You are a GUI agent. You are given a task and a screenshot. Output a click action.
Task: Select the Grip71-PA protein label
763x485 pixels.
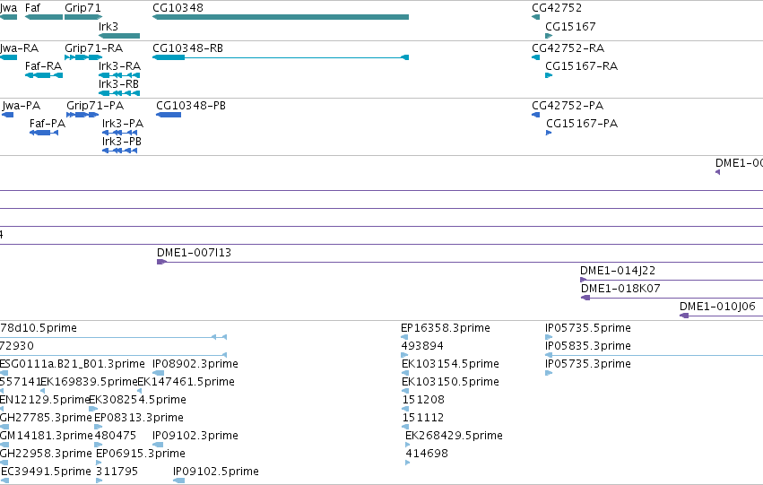pyautogui.click(x=95, y=106)
